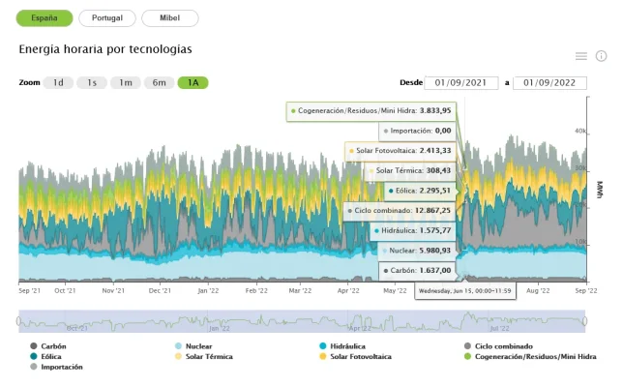Click the Wednesday, Jun 15 date tooltip
Image resolution: width=623 pixels, height=387 pixels.
[465, 291]
